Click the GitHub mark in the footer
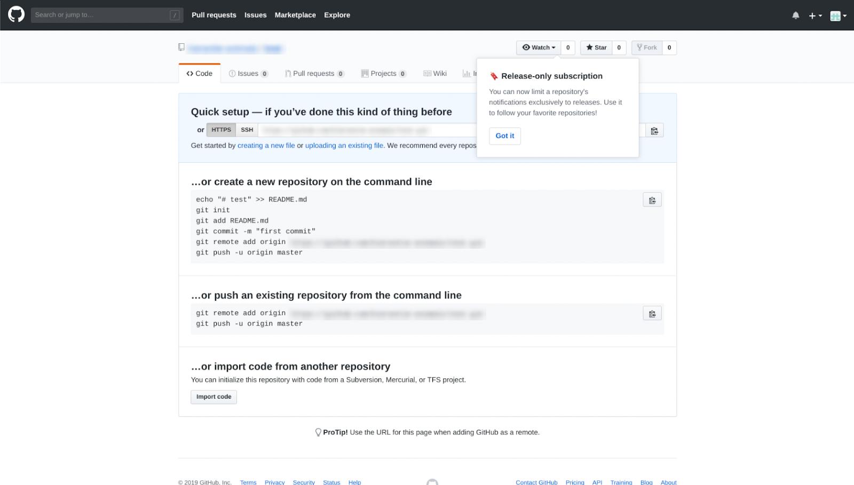854x485 pixels. point(432,482)
